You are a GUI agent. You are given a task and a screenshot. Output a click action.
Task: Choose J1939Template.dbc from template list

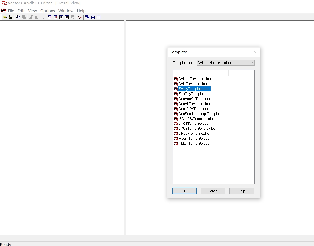[193, 124]
